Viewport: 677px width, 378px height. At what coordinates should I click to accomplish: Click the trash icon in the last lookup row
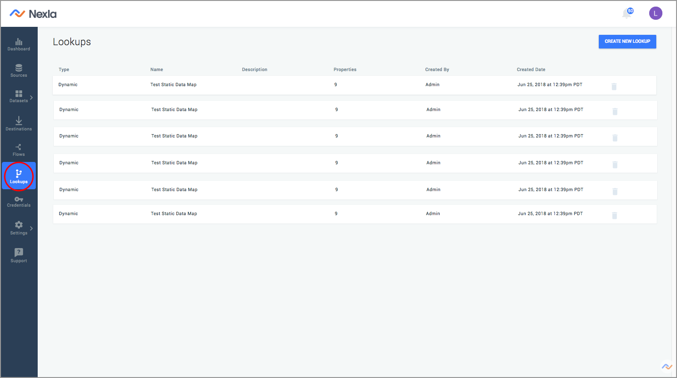click(614, 216)
